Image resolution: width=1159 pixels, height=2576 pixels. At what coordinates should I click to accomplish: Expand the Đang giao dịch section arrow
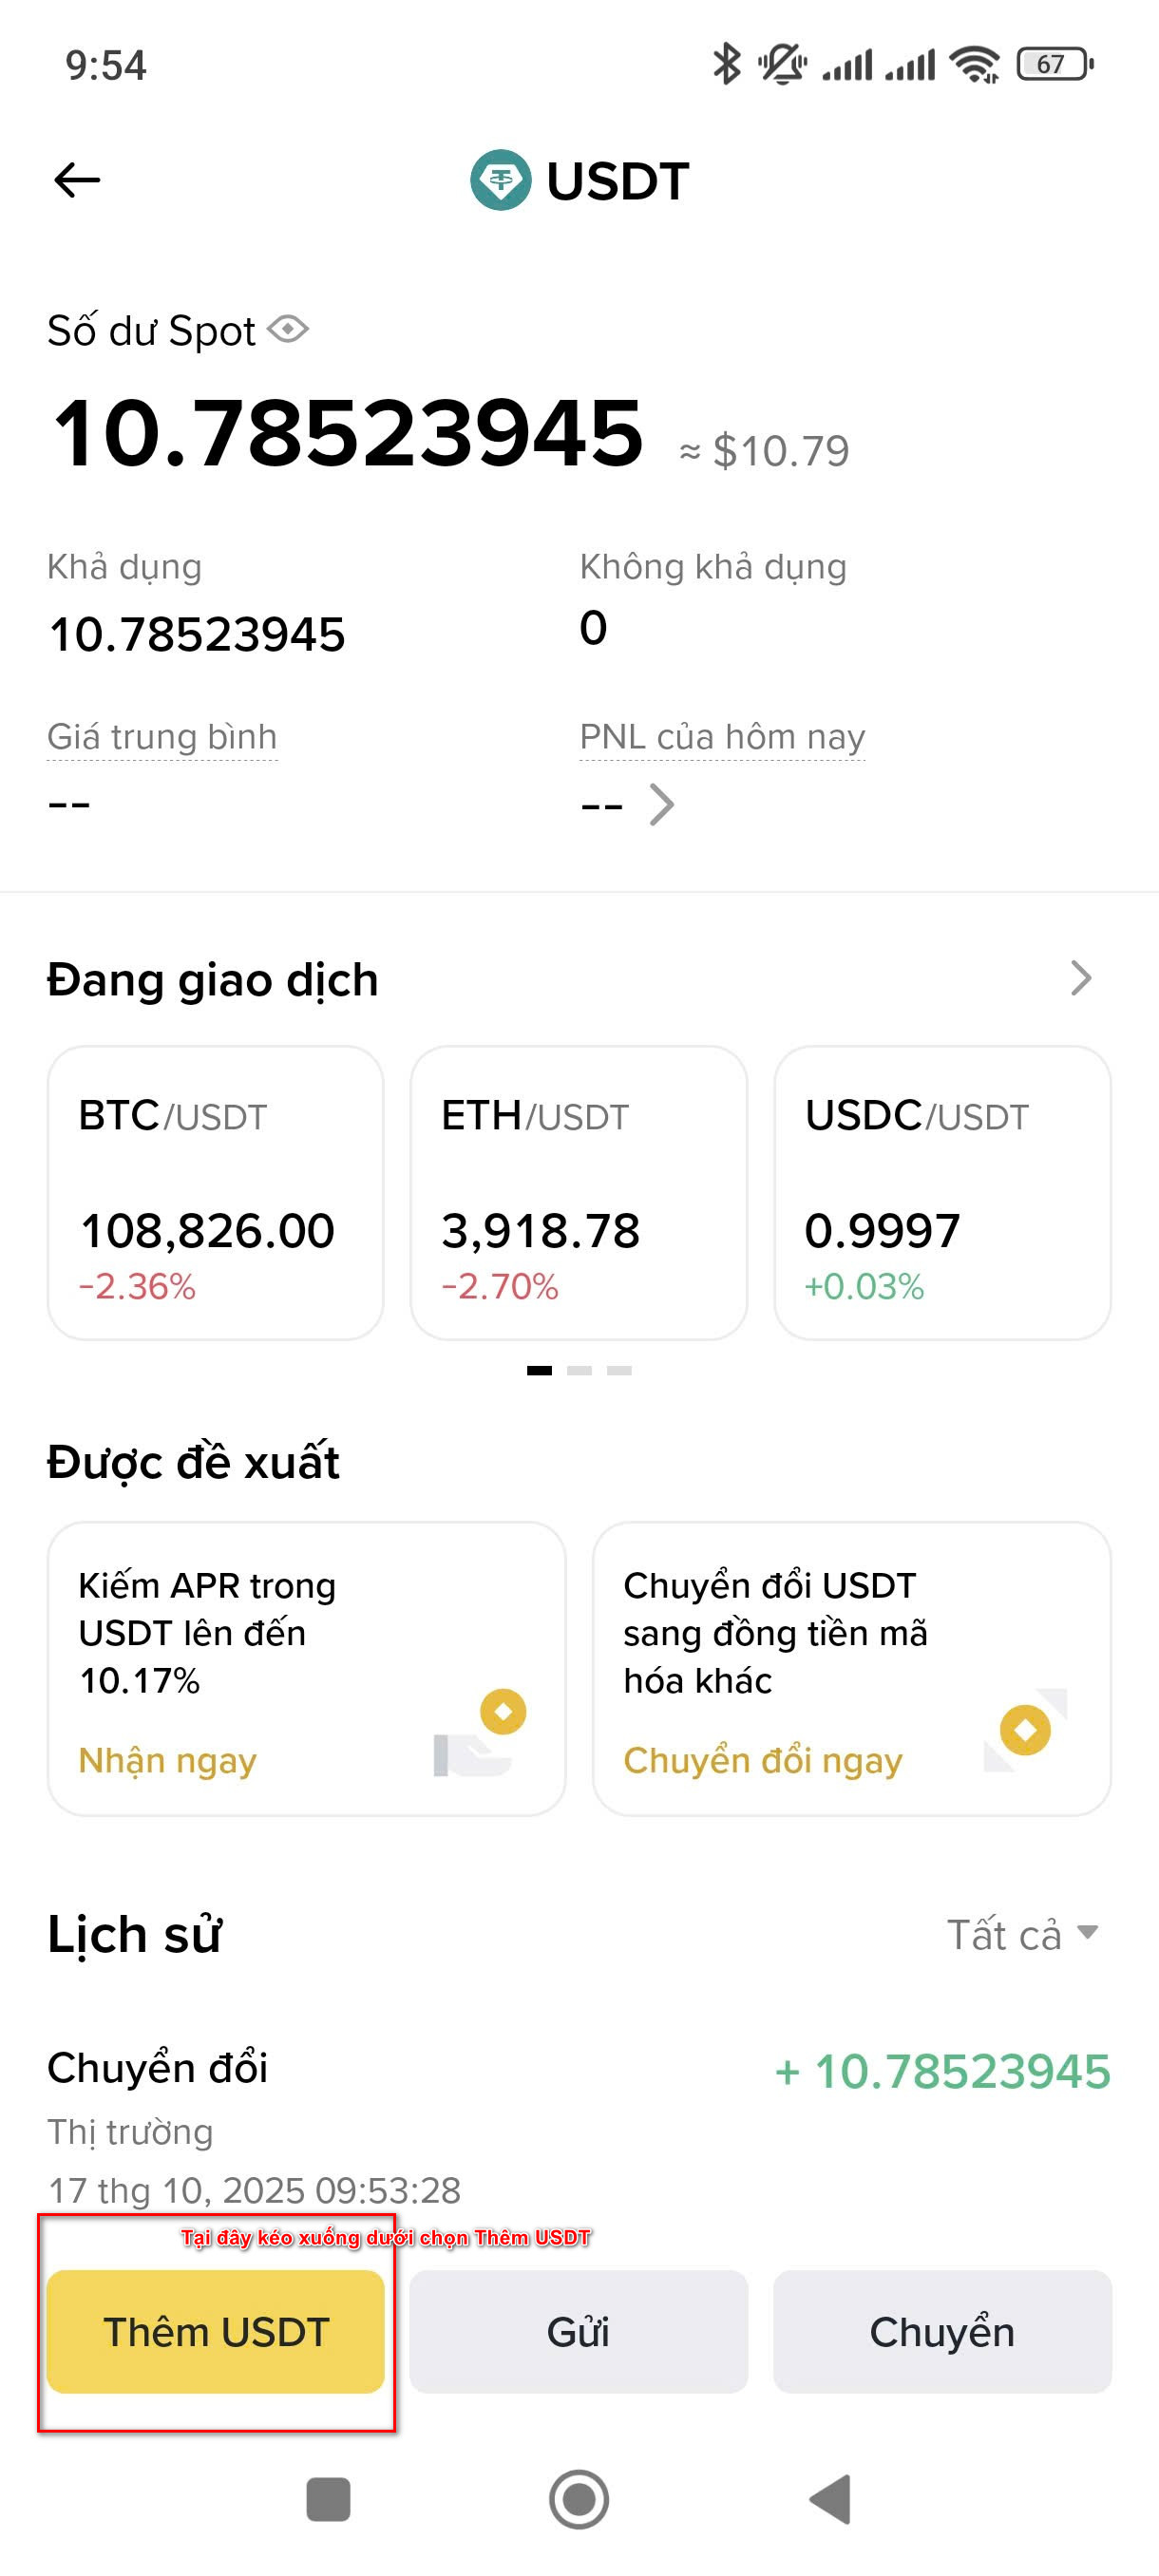click(x=1080, y=978)
